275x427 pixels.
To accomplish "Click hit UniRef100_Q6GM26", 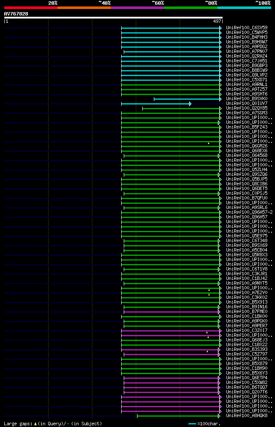I will coord(247,146).
